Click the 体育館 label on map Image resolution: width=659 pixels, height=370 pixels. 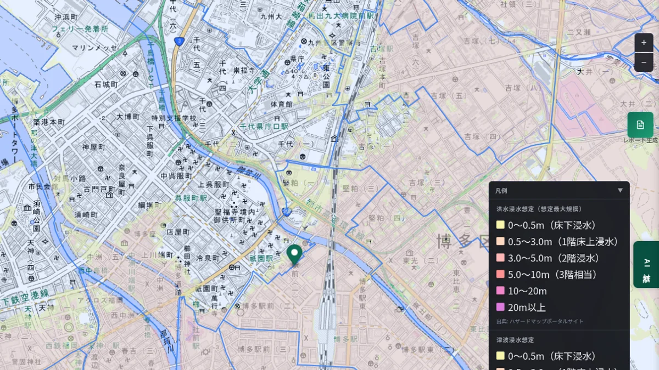pos(282,104)
